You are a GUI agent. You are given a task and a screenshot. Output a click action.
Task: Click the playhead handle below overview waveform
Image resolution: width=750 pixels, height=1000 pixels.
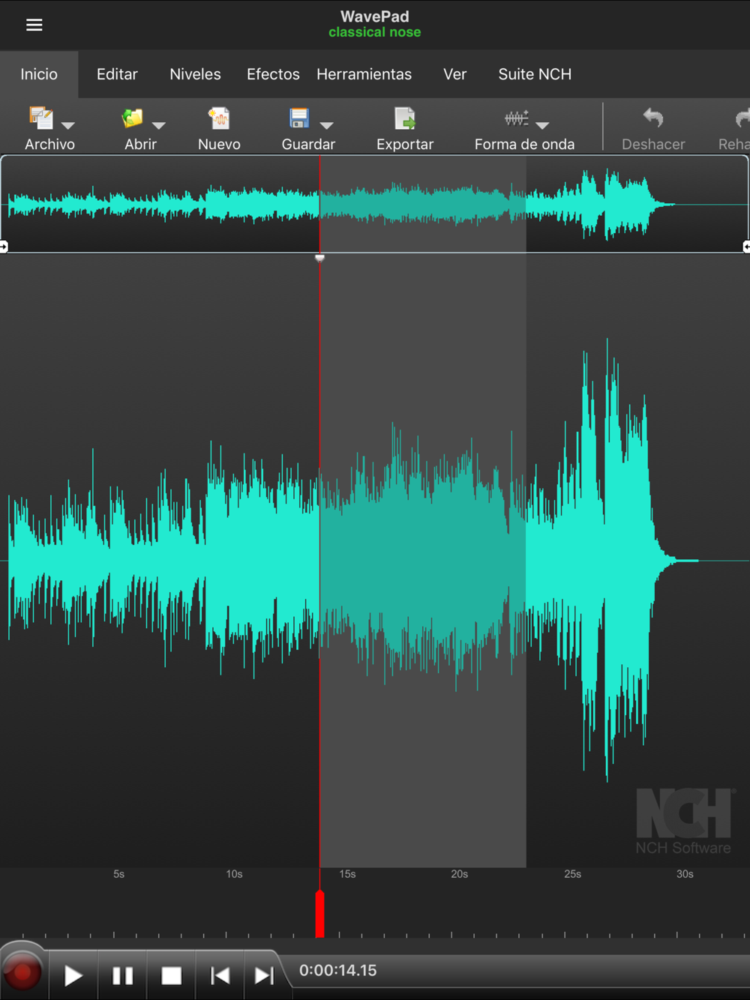coord(319,258)
